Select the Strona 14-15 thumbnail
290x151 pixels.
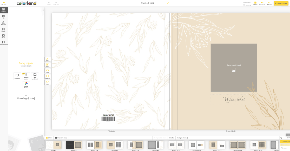tap(217, 146)
